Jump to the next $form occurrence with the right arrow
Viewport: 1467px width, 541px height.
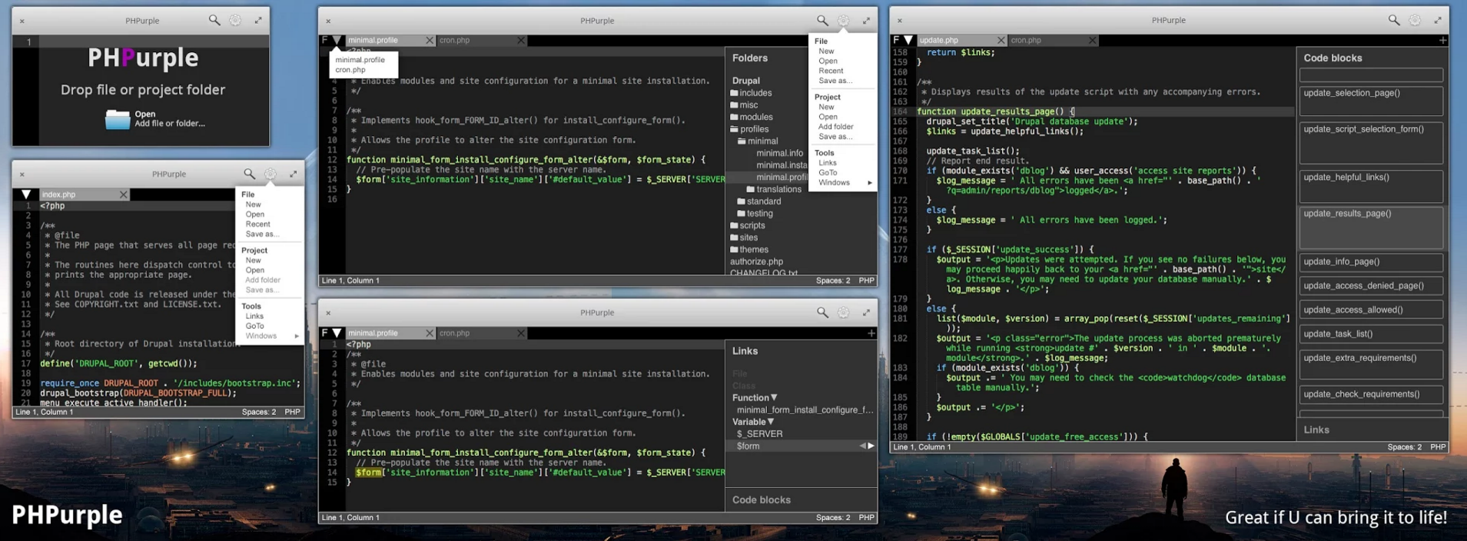(x=871, y=446)
